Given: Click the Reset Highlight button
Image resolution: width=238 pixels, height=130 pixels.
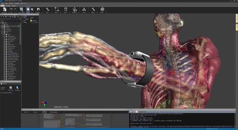Looking at the screenshot, I should click(x=53, y=112).
